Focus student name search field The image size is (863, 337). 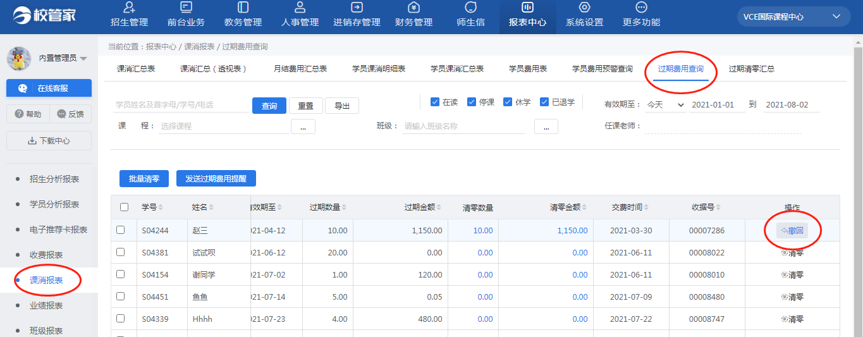[181, 105]
